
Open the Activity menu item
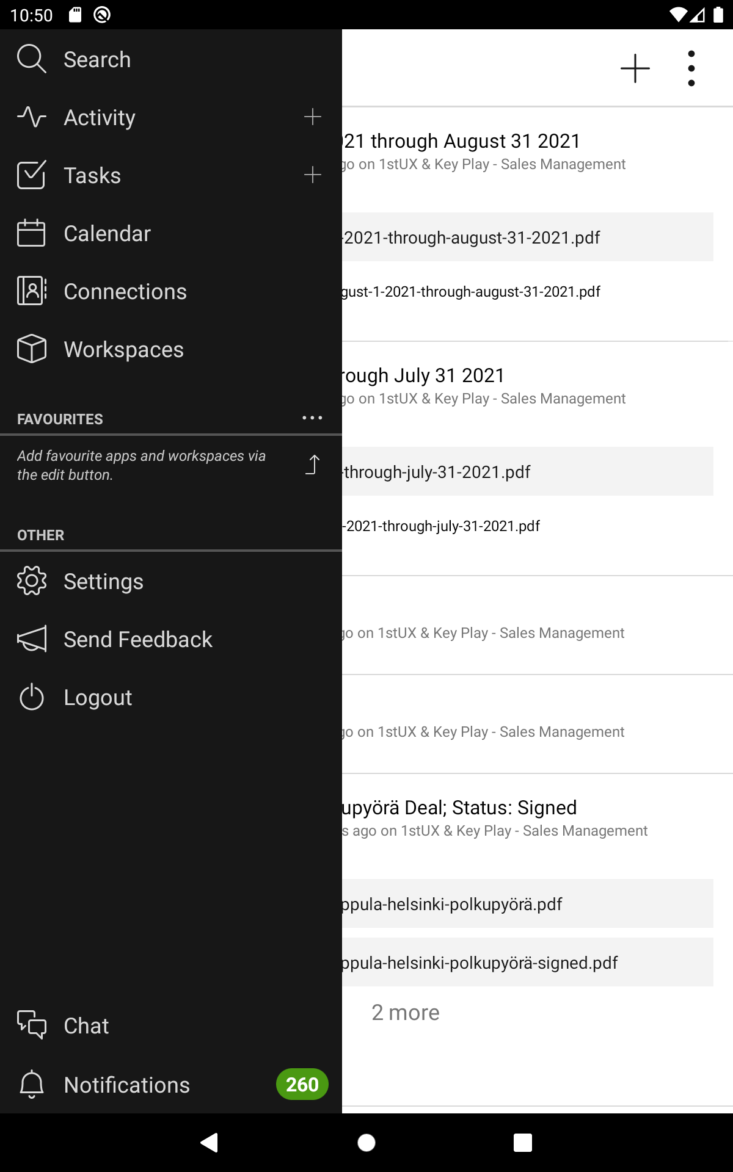pyautogui.click(x=100, y=117)
